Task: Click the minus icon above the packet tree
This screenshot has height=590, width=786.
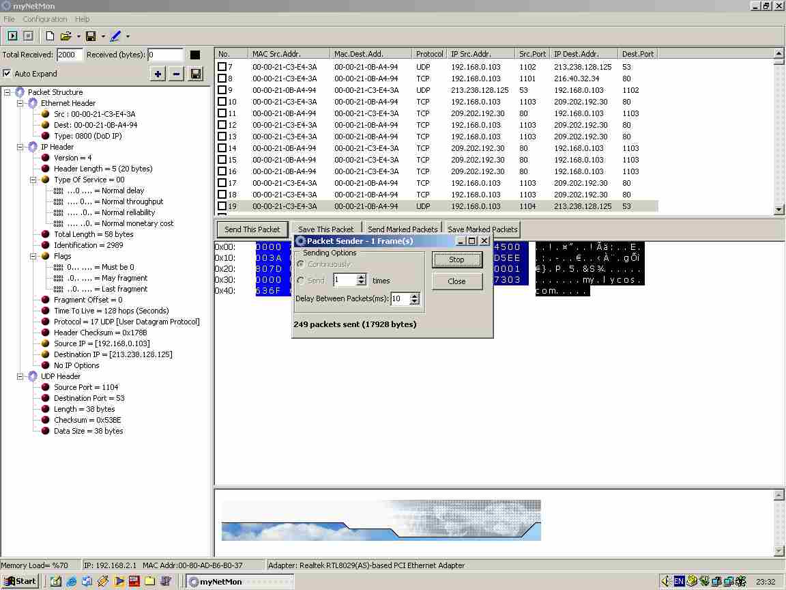Action: tap(177, 73)
